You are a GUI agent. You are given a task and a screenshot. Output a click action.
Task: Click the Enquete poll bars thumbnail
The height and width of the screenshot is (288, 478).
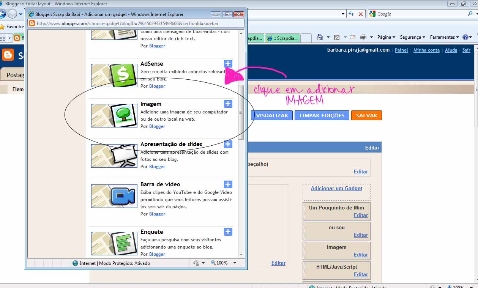tap(114, 244)
